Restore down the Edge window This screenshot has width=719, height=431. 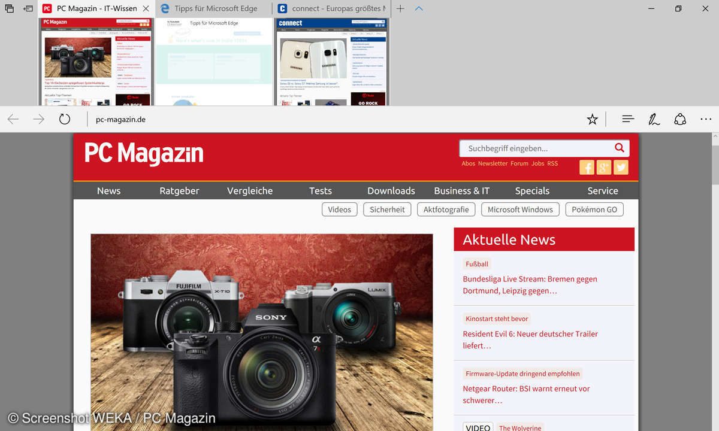coord(678,9)
